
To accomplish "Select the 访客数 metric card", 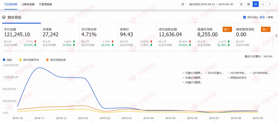I will tap(60, 37).
